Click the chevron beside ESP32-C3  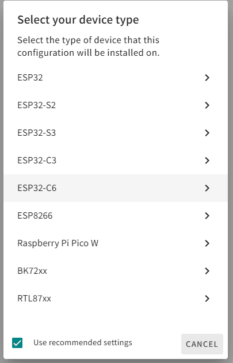click(207, 160)
